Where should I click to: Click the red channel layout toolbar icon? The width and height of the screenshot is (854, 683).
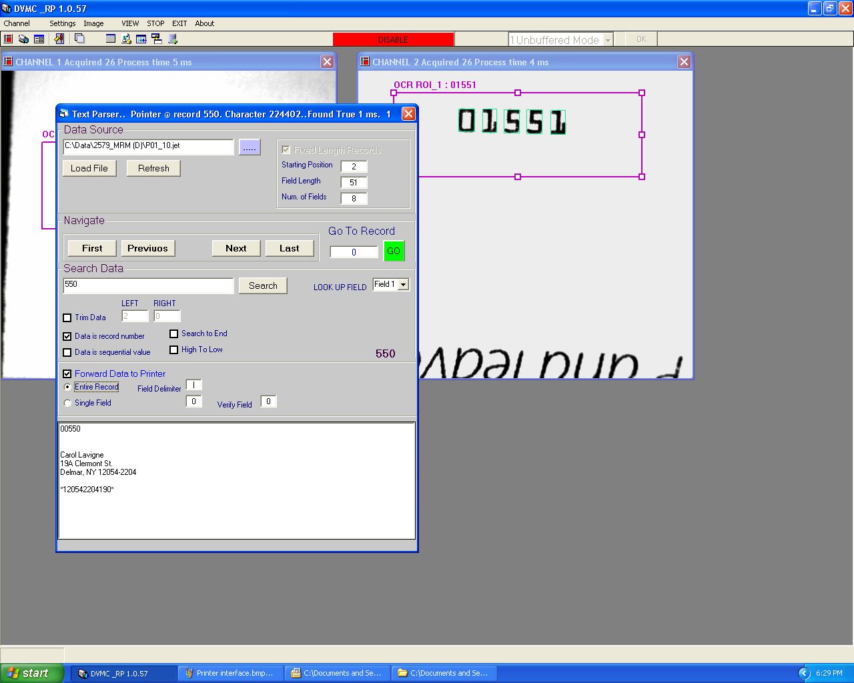click(8, 39)
